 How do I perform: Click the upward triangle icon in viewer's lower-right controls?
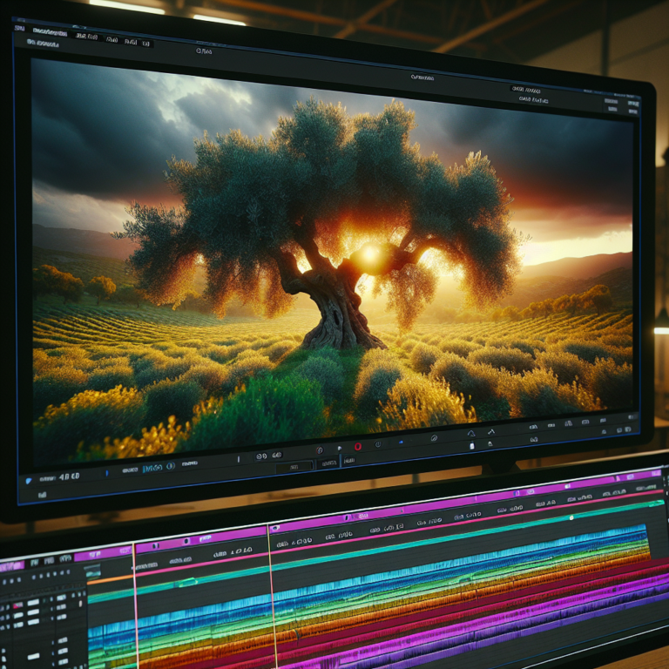point(471,434)
